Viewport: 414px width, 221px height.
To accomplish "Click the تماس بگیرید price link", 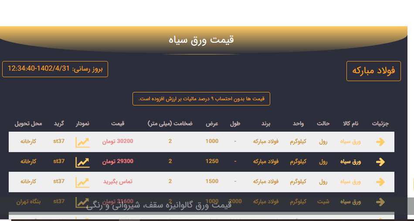I will (x=117, y=182).
